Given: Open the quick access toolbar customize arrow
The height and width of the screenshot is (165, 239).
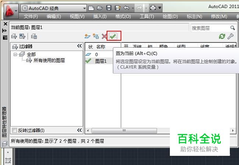Looking at the screenshot, I should pos(160,8).
